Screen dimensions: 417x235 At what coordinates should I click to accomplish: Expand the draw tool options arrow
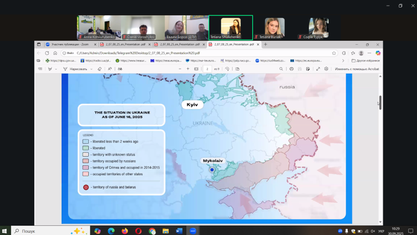click(x=91, y=69)
